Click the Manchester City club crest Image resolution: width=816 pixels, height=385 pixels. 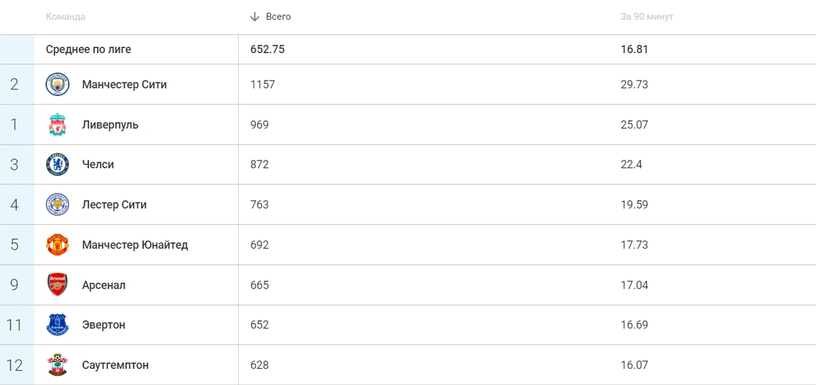point(58,84)
